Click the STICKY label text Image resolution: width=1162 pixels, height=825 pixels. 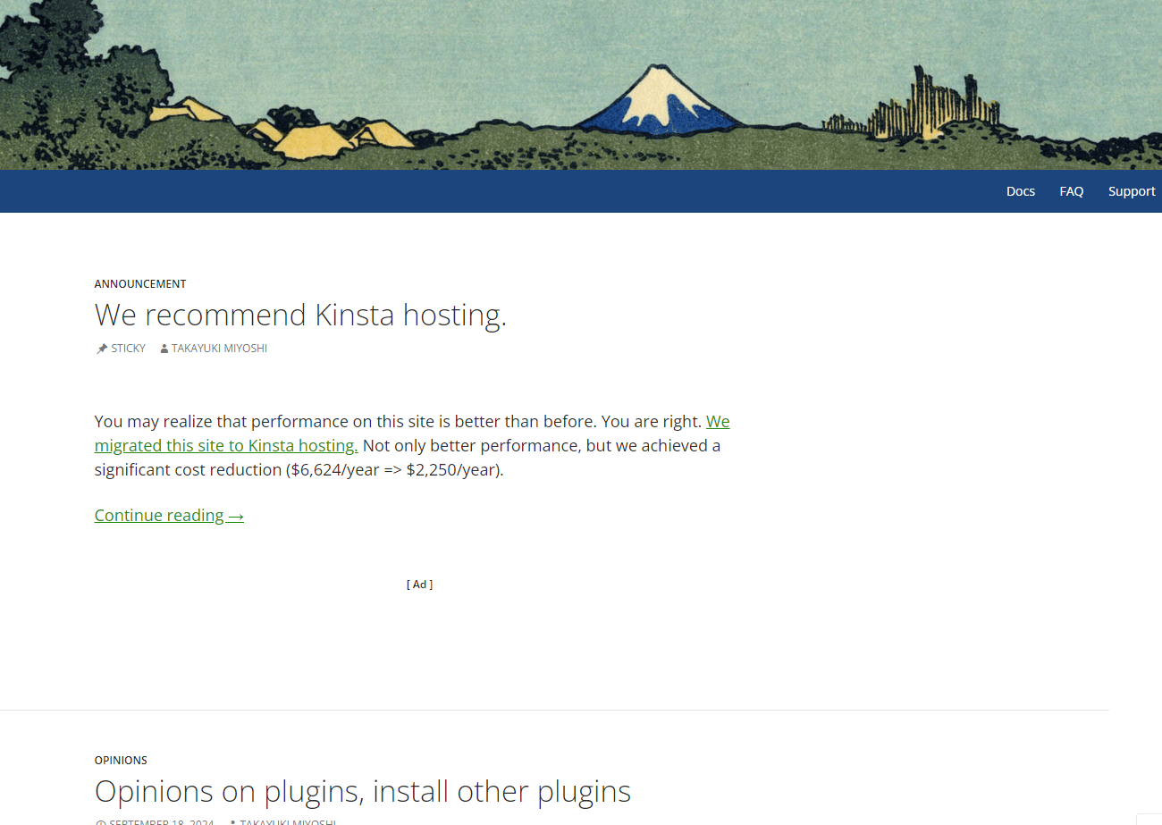(x=128, y=349)
